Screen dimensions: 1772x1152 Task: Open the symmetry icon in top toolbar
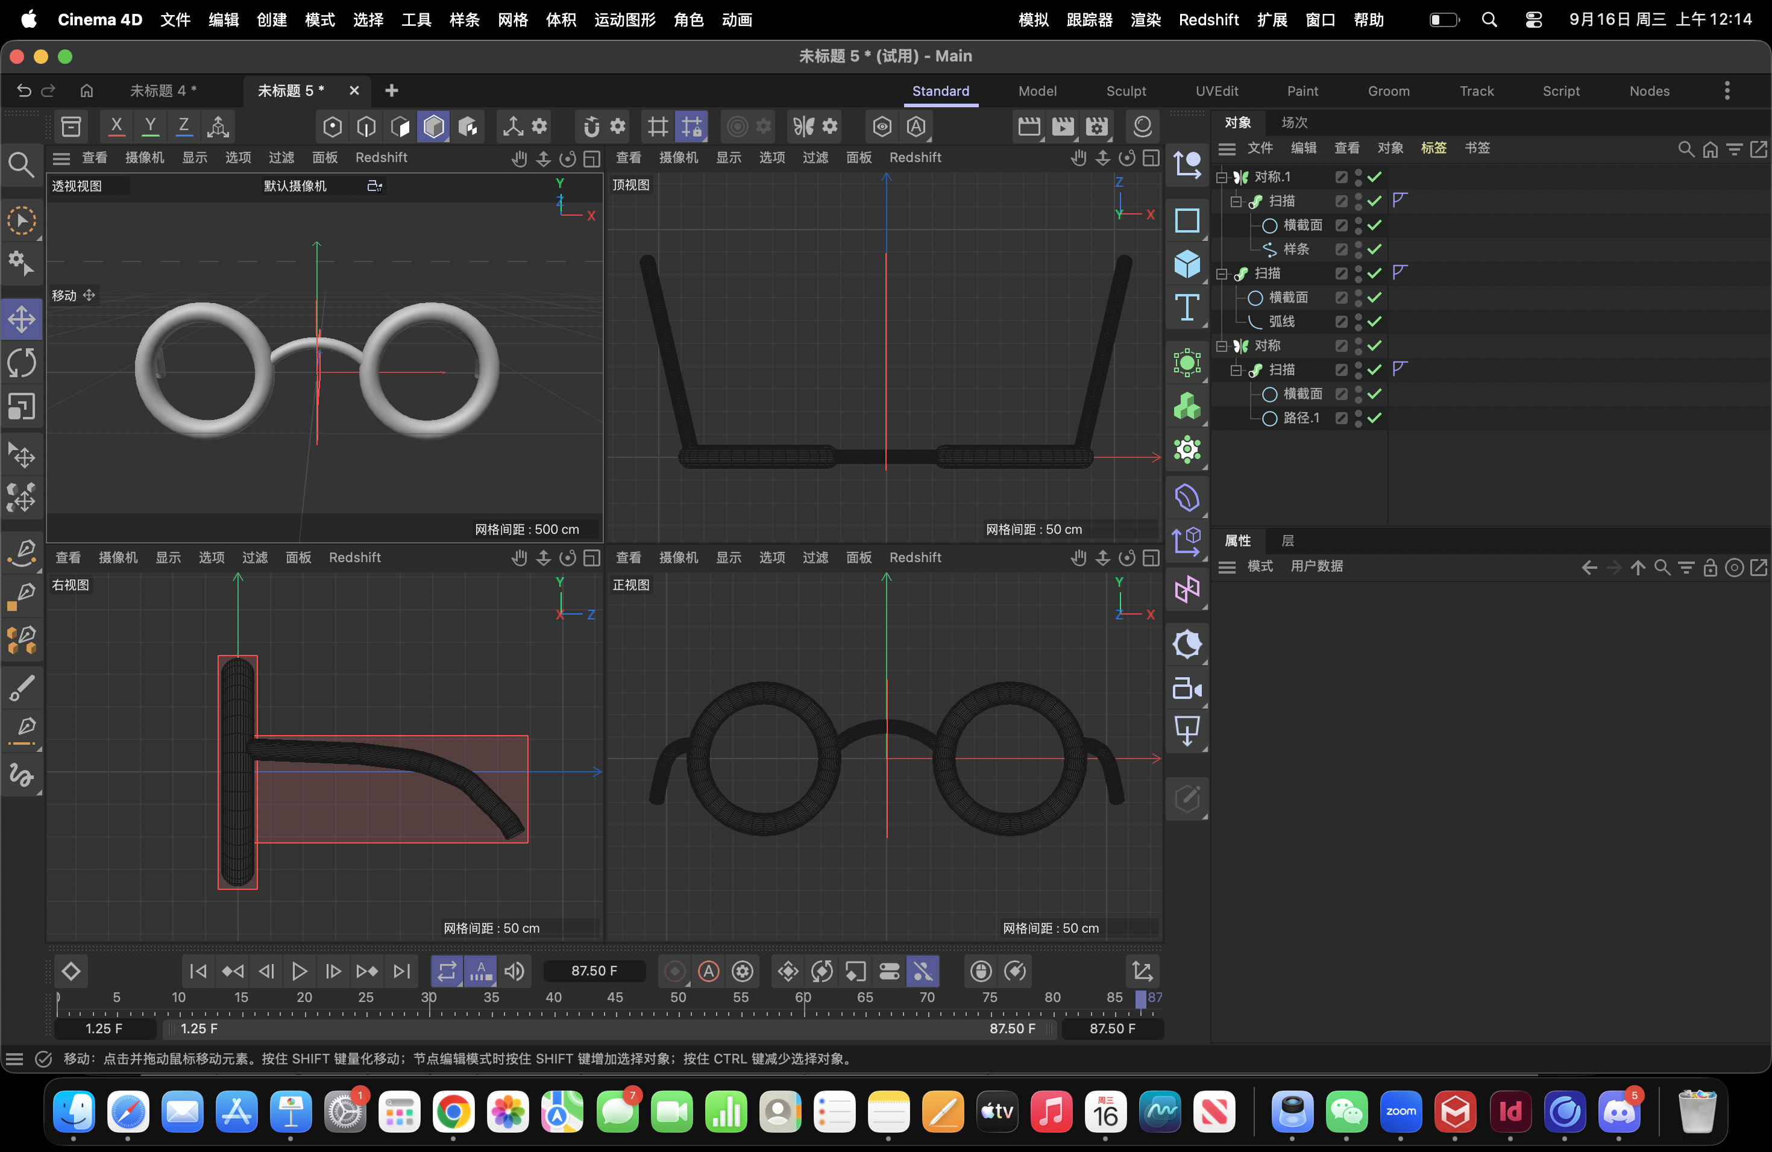(x=804, y=127)
